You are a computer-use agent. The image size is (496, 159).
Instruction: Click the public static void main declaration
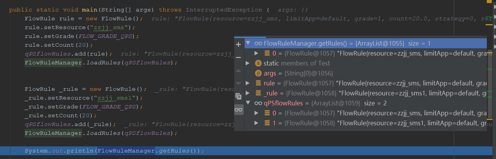point(139,10)
